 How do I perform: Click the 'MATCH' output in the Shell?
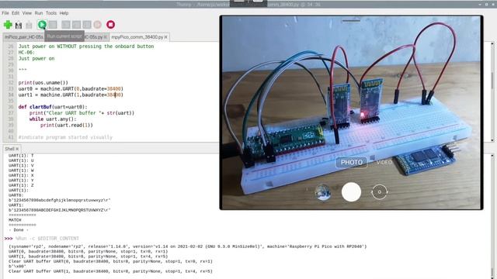pyautogui.click(x=15, y=220)
